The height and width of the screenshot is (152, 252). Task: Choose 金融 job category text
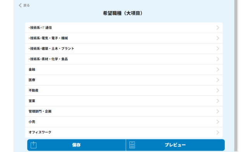point(32,70)
